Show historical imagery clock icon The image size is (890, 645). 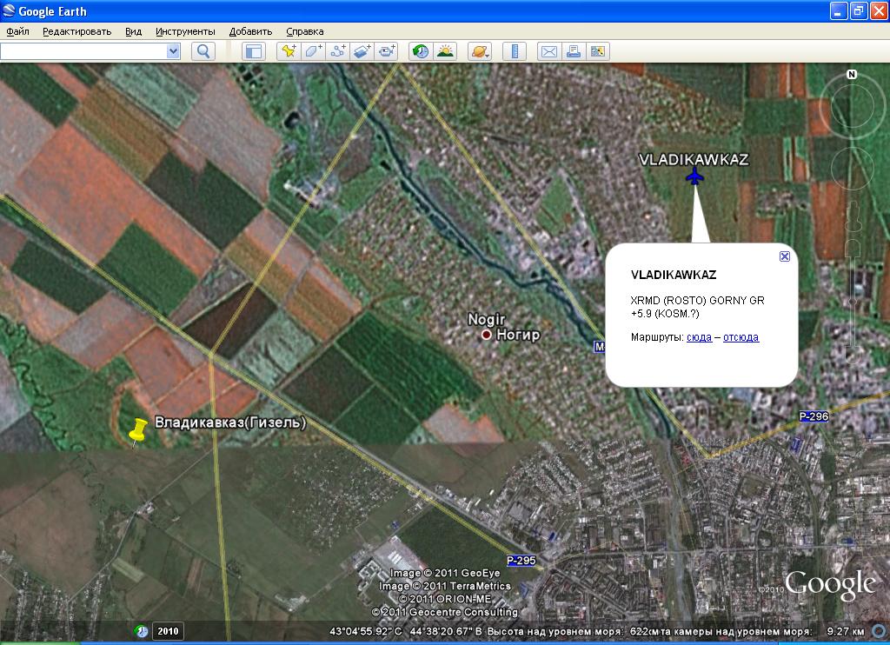421,51
